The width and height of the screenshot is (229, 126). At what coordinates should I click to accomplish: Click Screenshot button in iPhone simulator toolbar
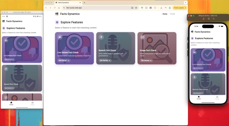[209, 19]
